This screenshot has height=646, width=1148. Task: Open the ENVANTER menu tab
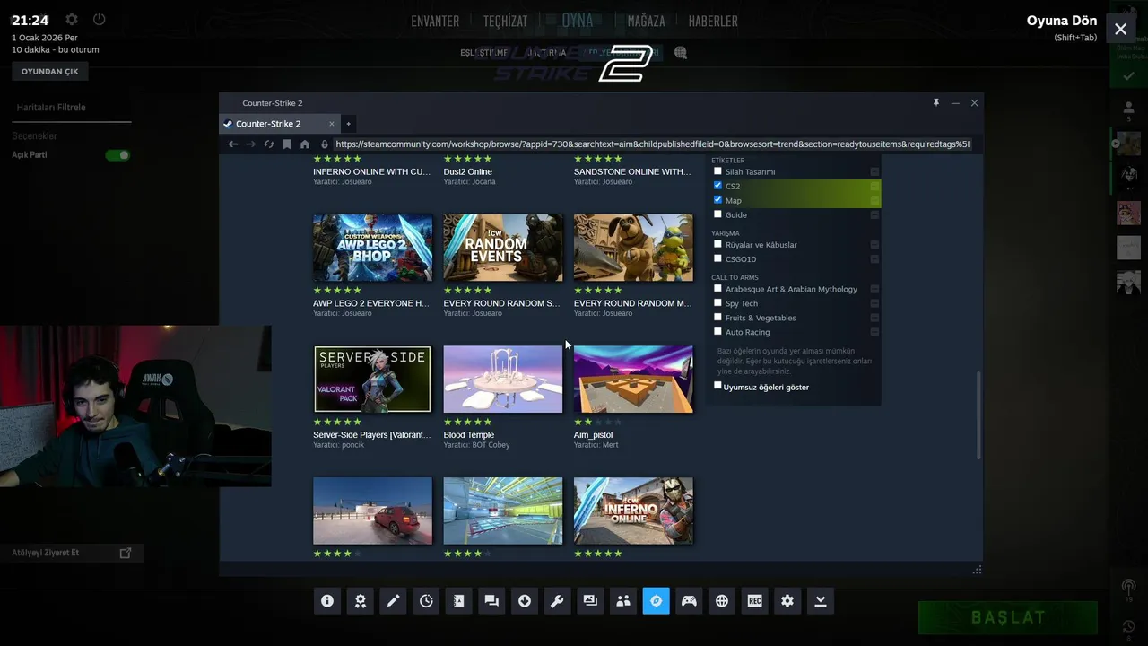pyautogui.click(x=435, y=21)
